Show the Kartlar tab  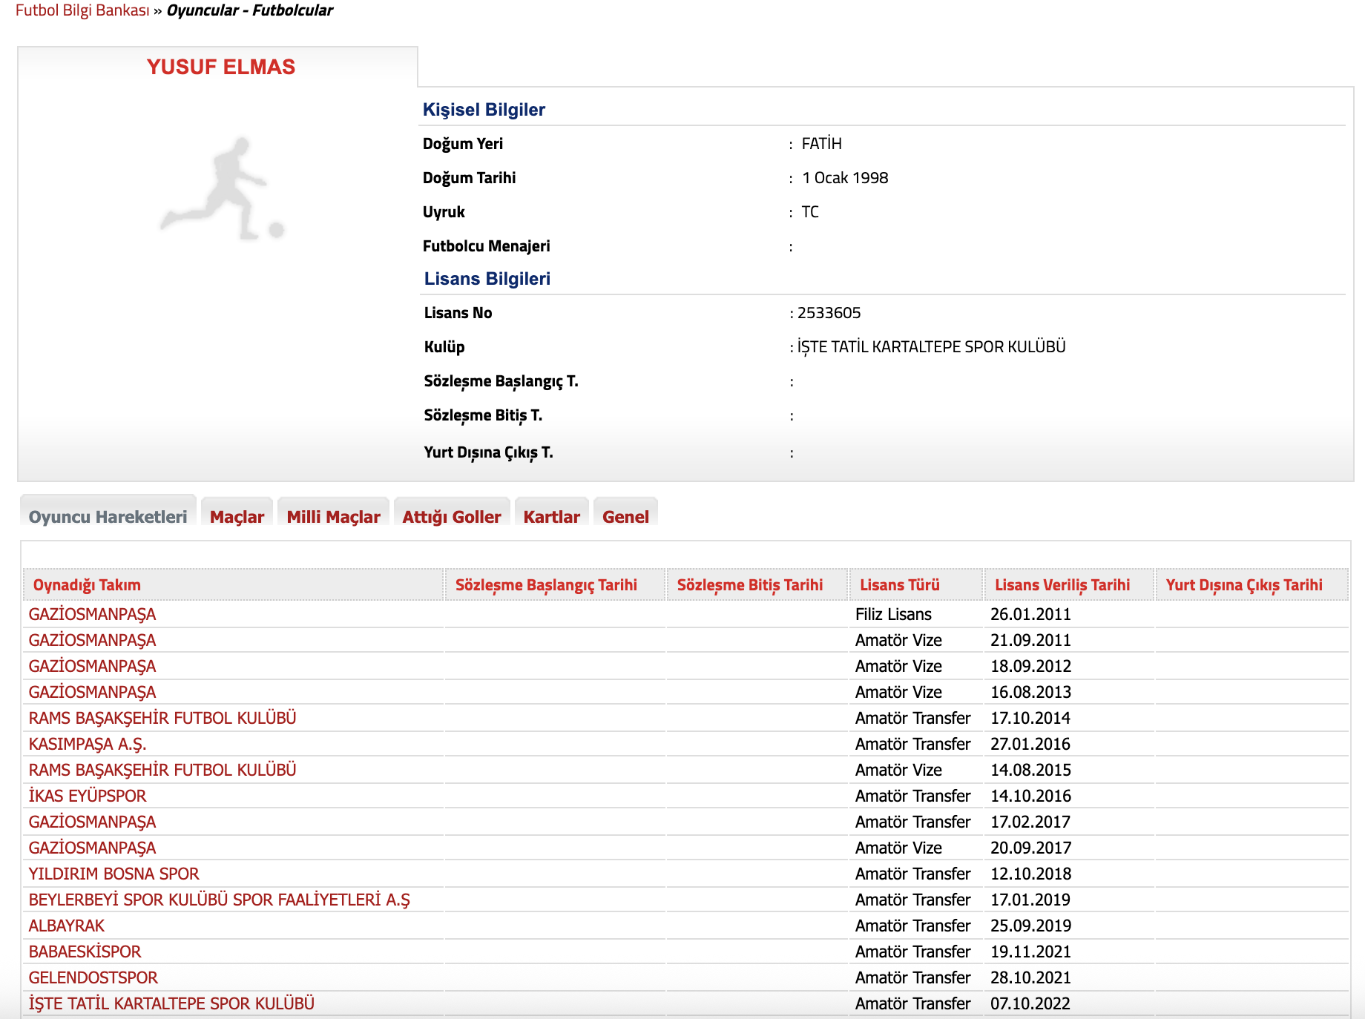551,517
